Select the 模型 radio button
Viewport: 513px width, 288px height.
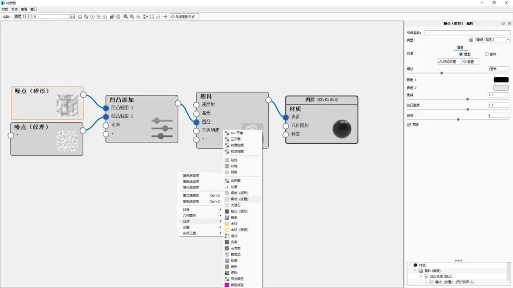click(x=461, y=54)
